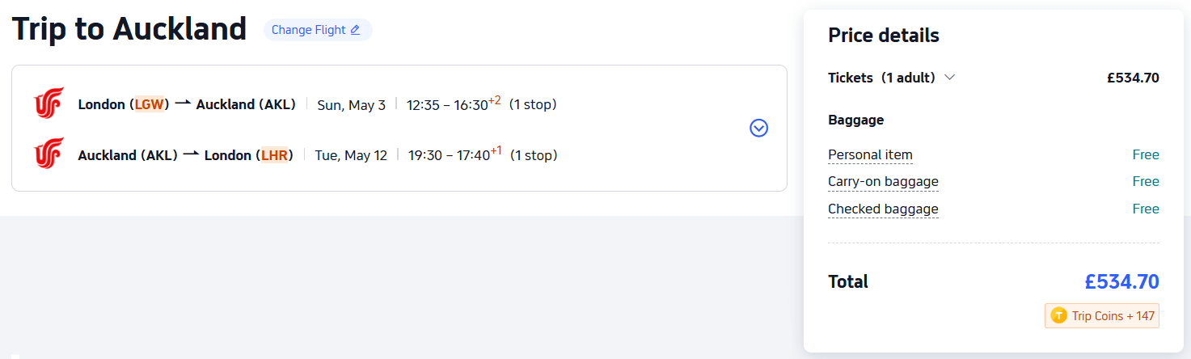Click the outbound (1 stop) label
The height and width of the screenshot is (359, 1191).
click(533, 104)
